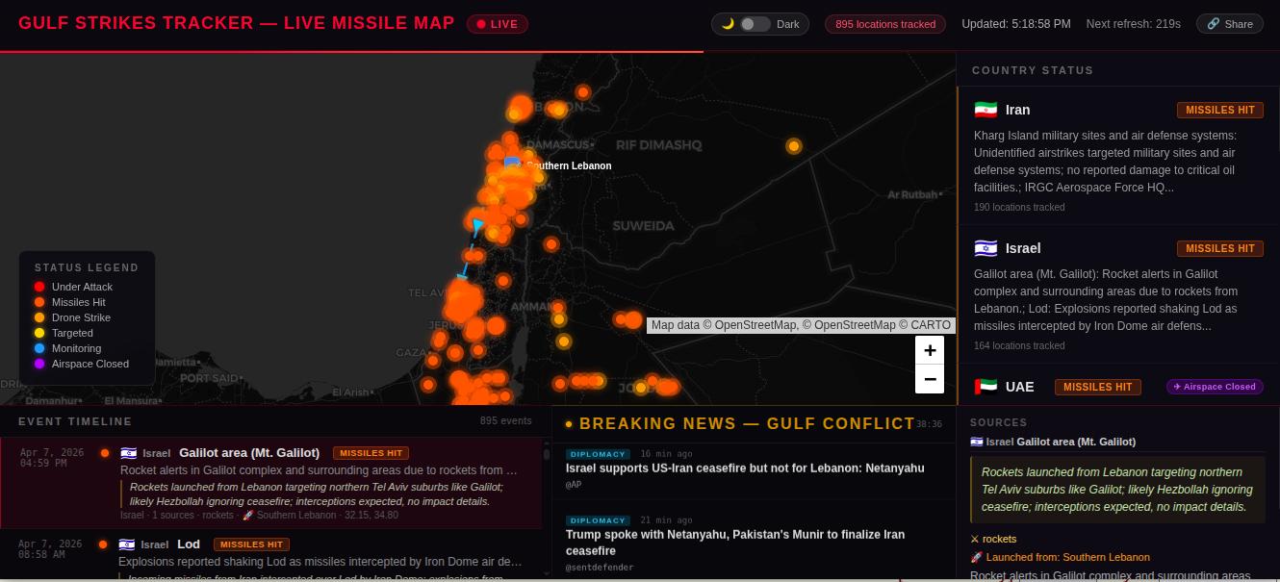The height and width of the screenshot is (582, 1280).
Task: Click the Southern Lebanon map label
Action: (569, 165)
